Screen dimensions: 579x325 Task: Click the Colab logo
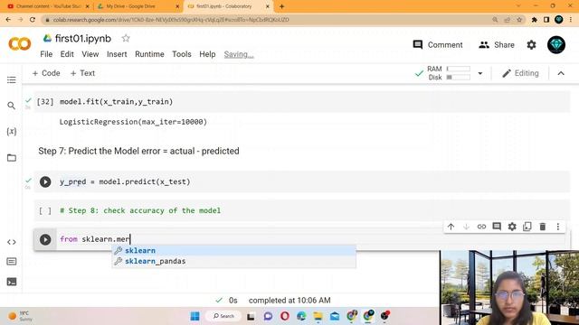[20, 44]
